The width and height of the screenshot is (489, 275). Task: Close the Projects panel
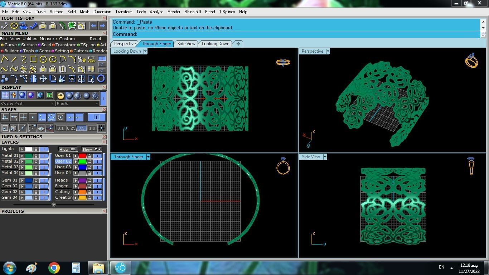105,211
